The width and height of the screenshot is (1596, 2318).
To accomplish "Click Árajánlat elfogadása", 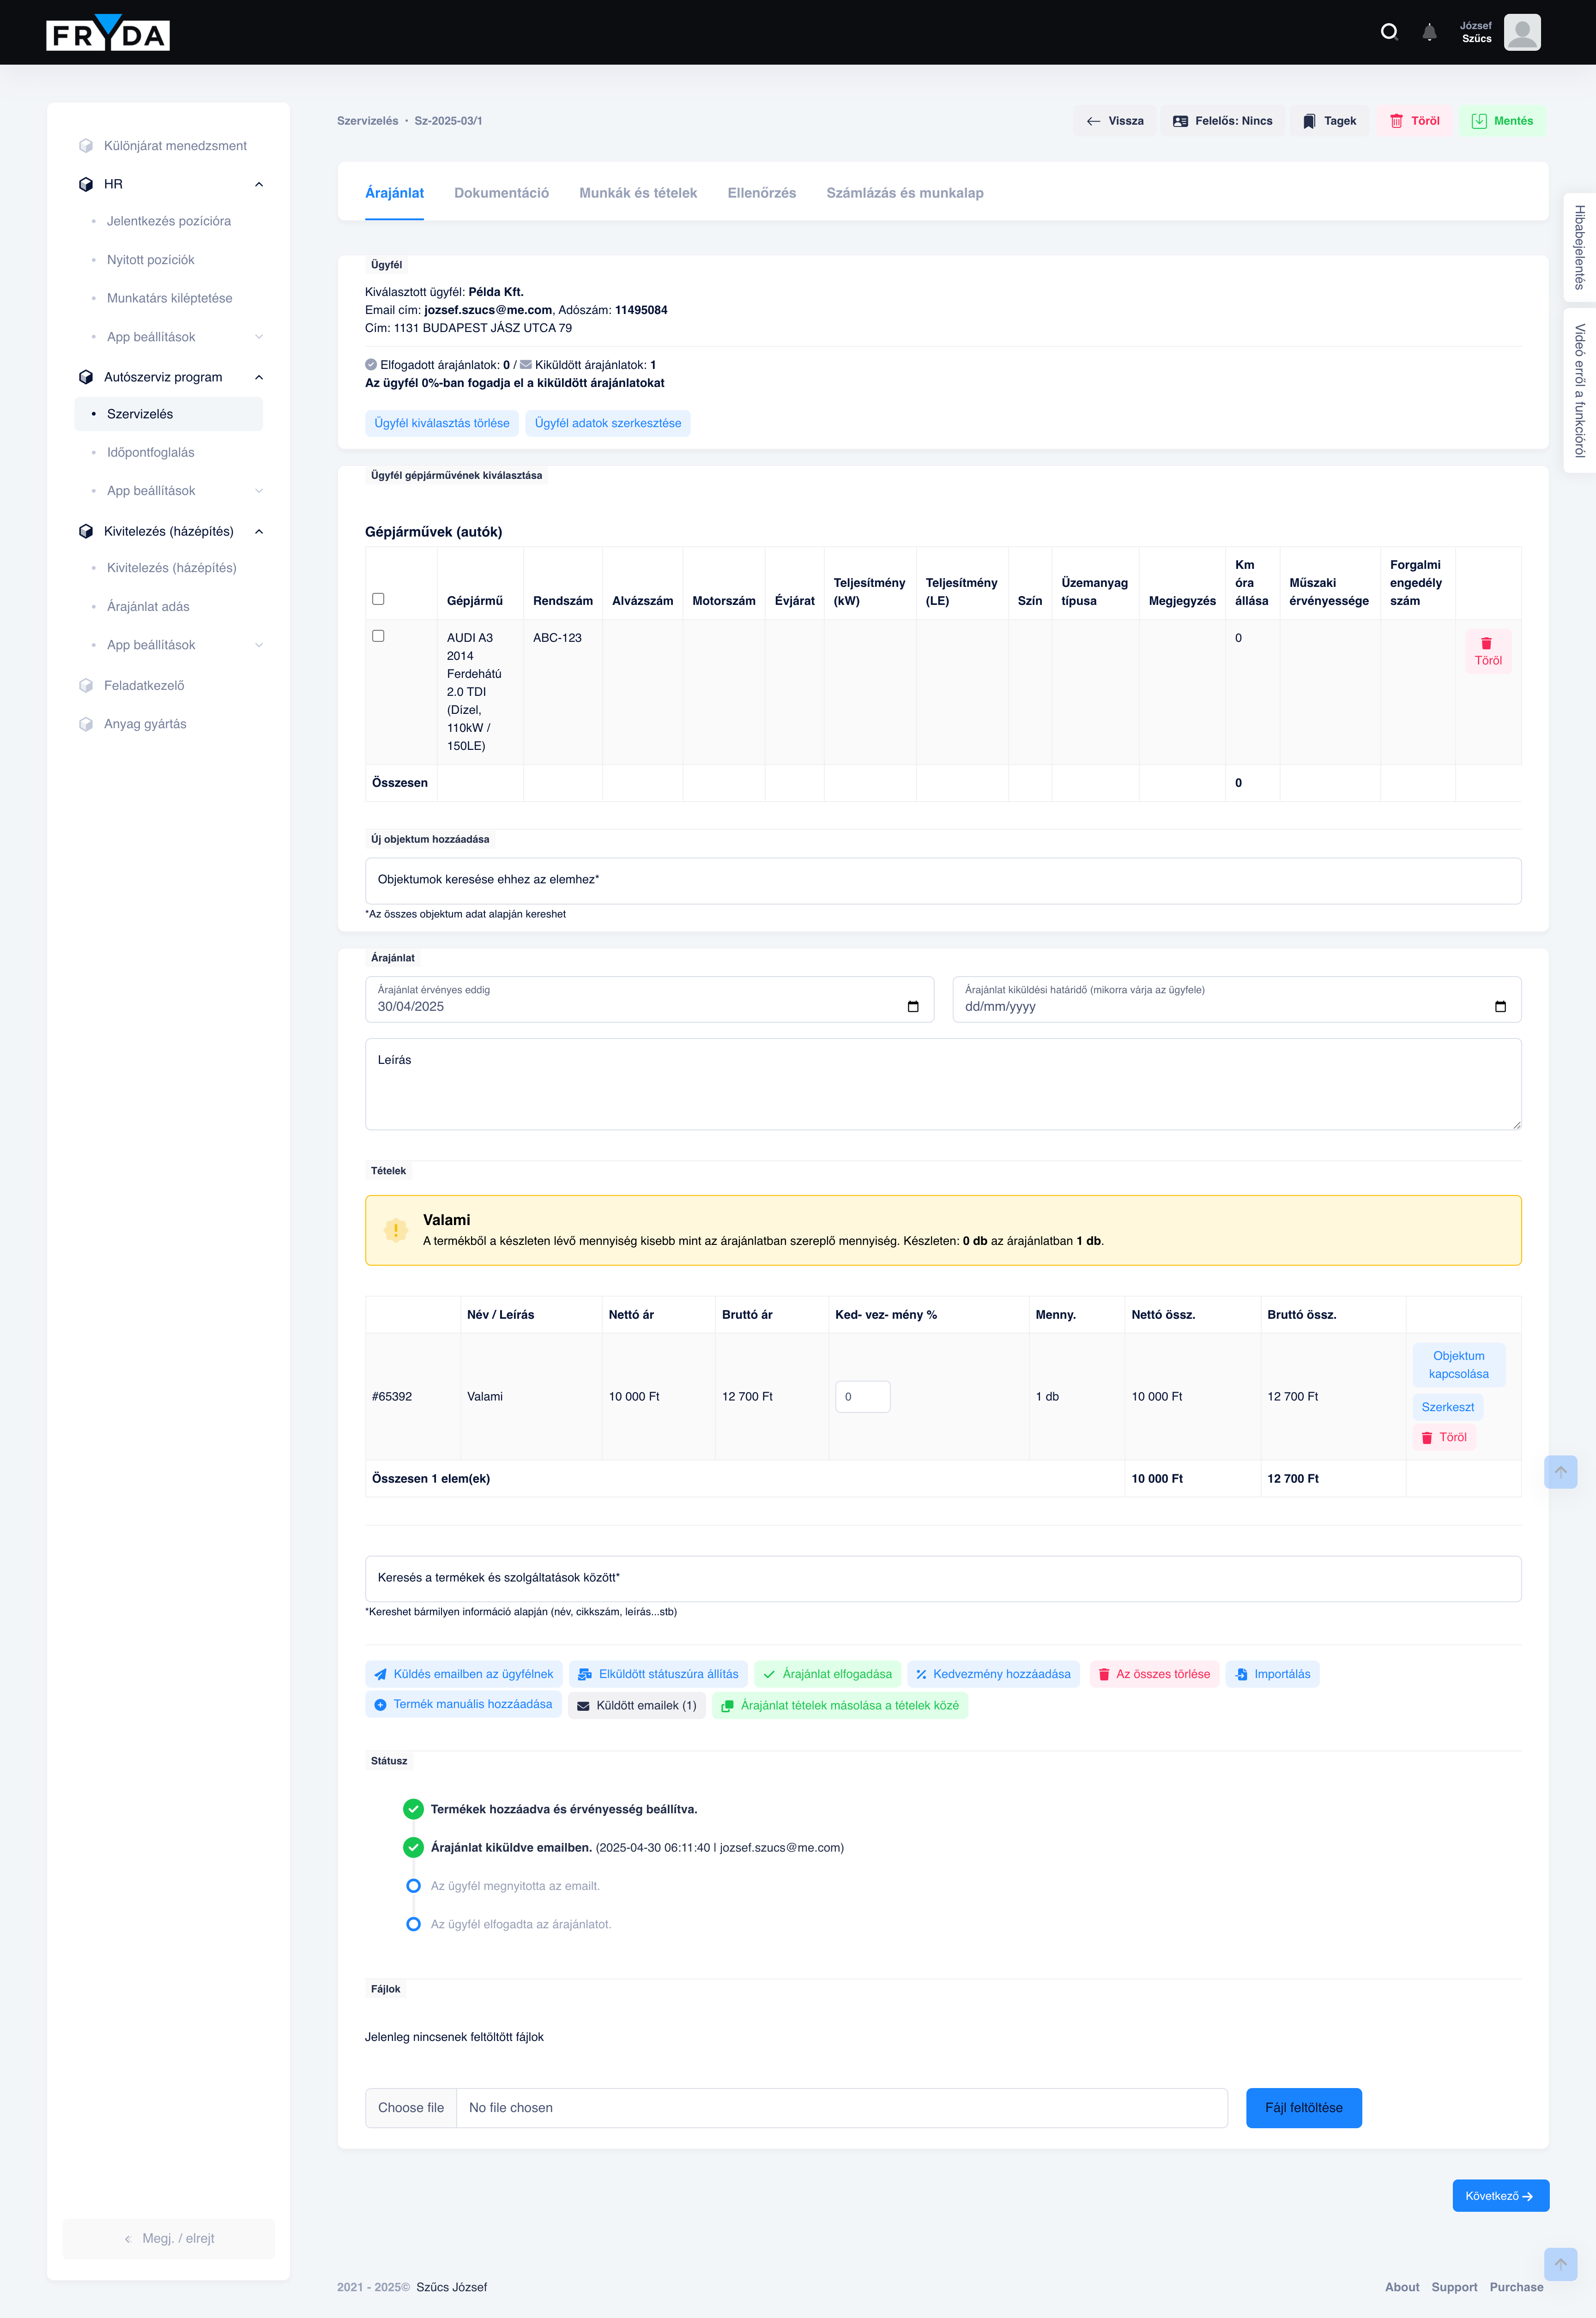I will click(828, 1674).
